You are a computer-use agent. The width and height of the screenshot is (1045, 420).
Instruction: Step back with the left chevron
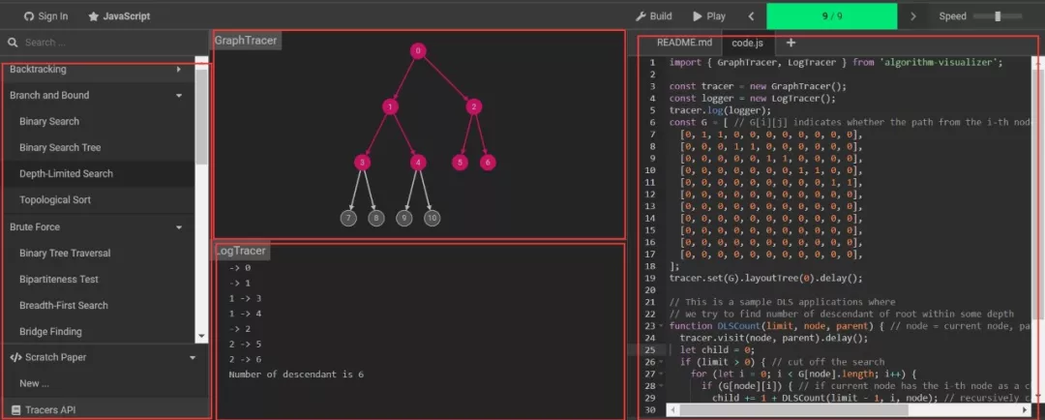point(751,16)
